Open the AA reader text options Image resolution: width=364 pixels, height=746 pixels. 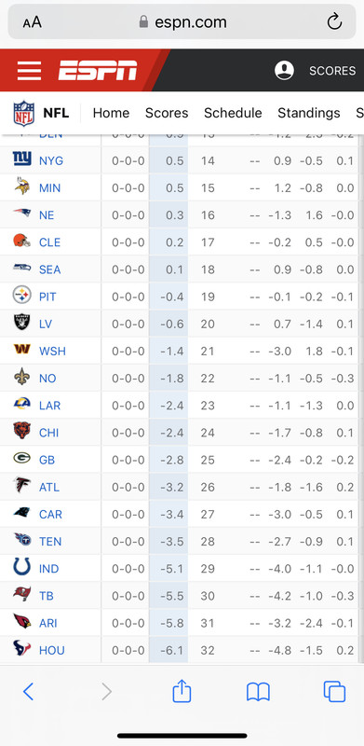(32, 21)
